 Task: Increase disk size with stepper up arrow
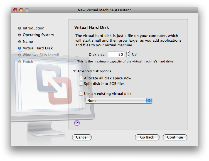tap(128, 53)
